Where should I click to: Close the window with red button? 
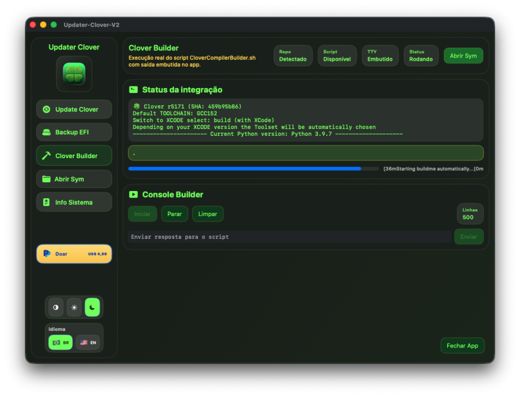(x=33, y=24)
